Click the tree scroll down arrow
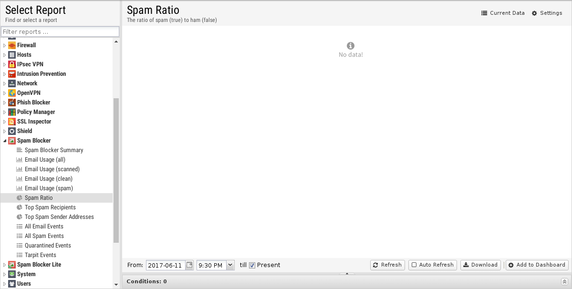 pos(116,285)
